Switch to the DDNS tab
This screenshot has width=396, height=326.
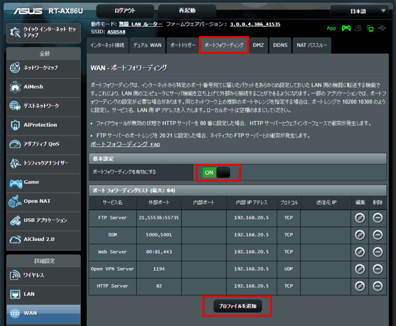click(280, 45)
